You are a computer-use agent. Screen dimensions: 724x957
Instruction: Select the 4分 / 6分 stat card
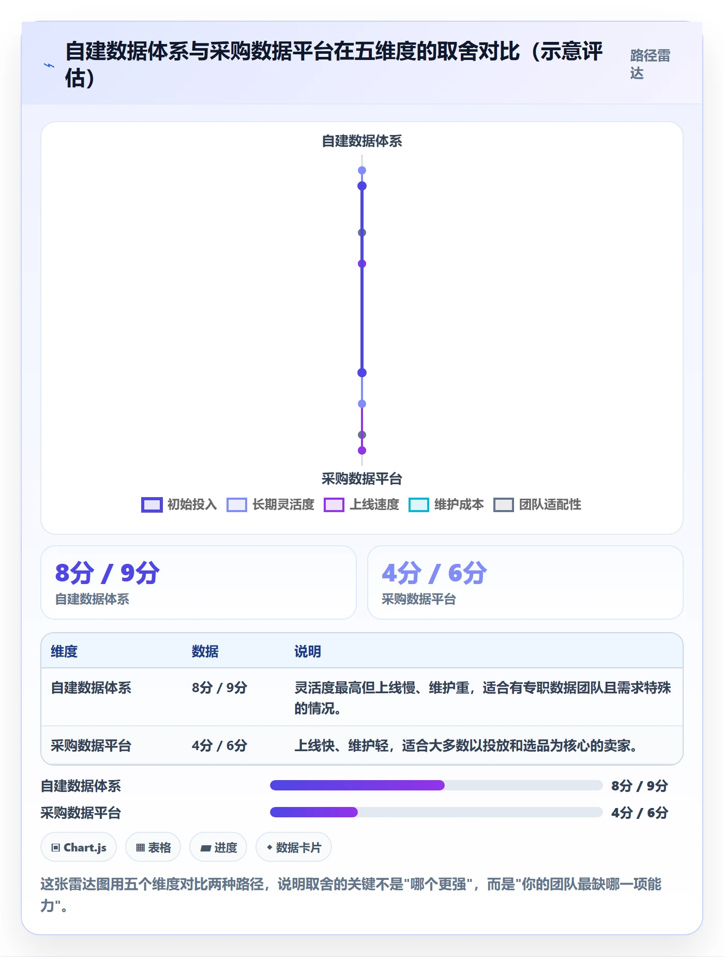pyautogui.click(x=525, y=582)
